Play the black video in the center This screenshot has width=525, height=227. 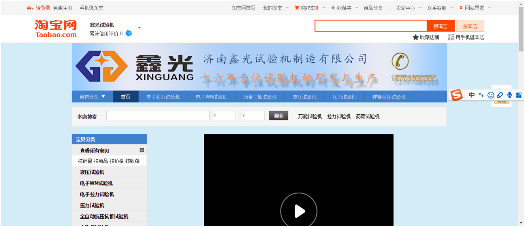pyautogui.click(x=299, y=211)
